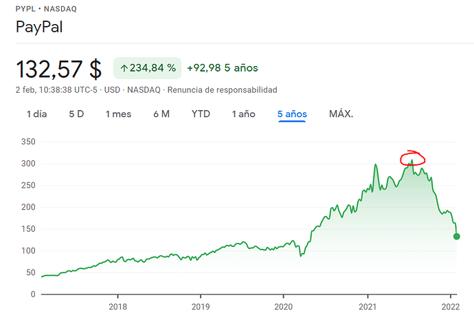Click the red hand-drawn circle at the chart peak
The image size is (474, 326).
click(413, 159)
